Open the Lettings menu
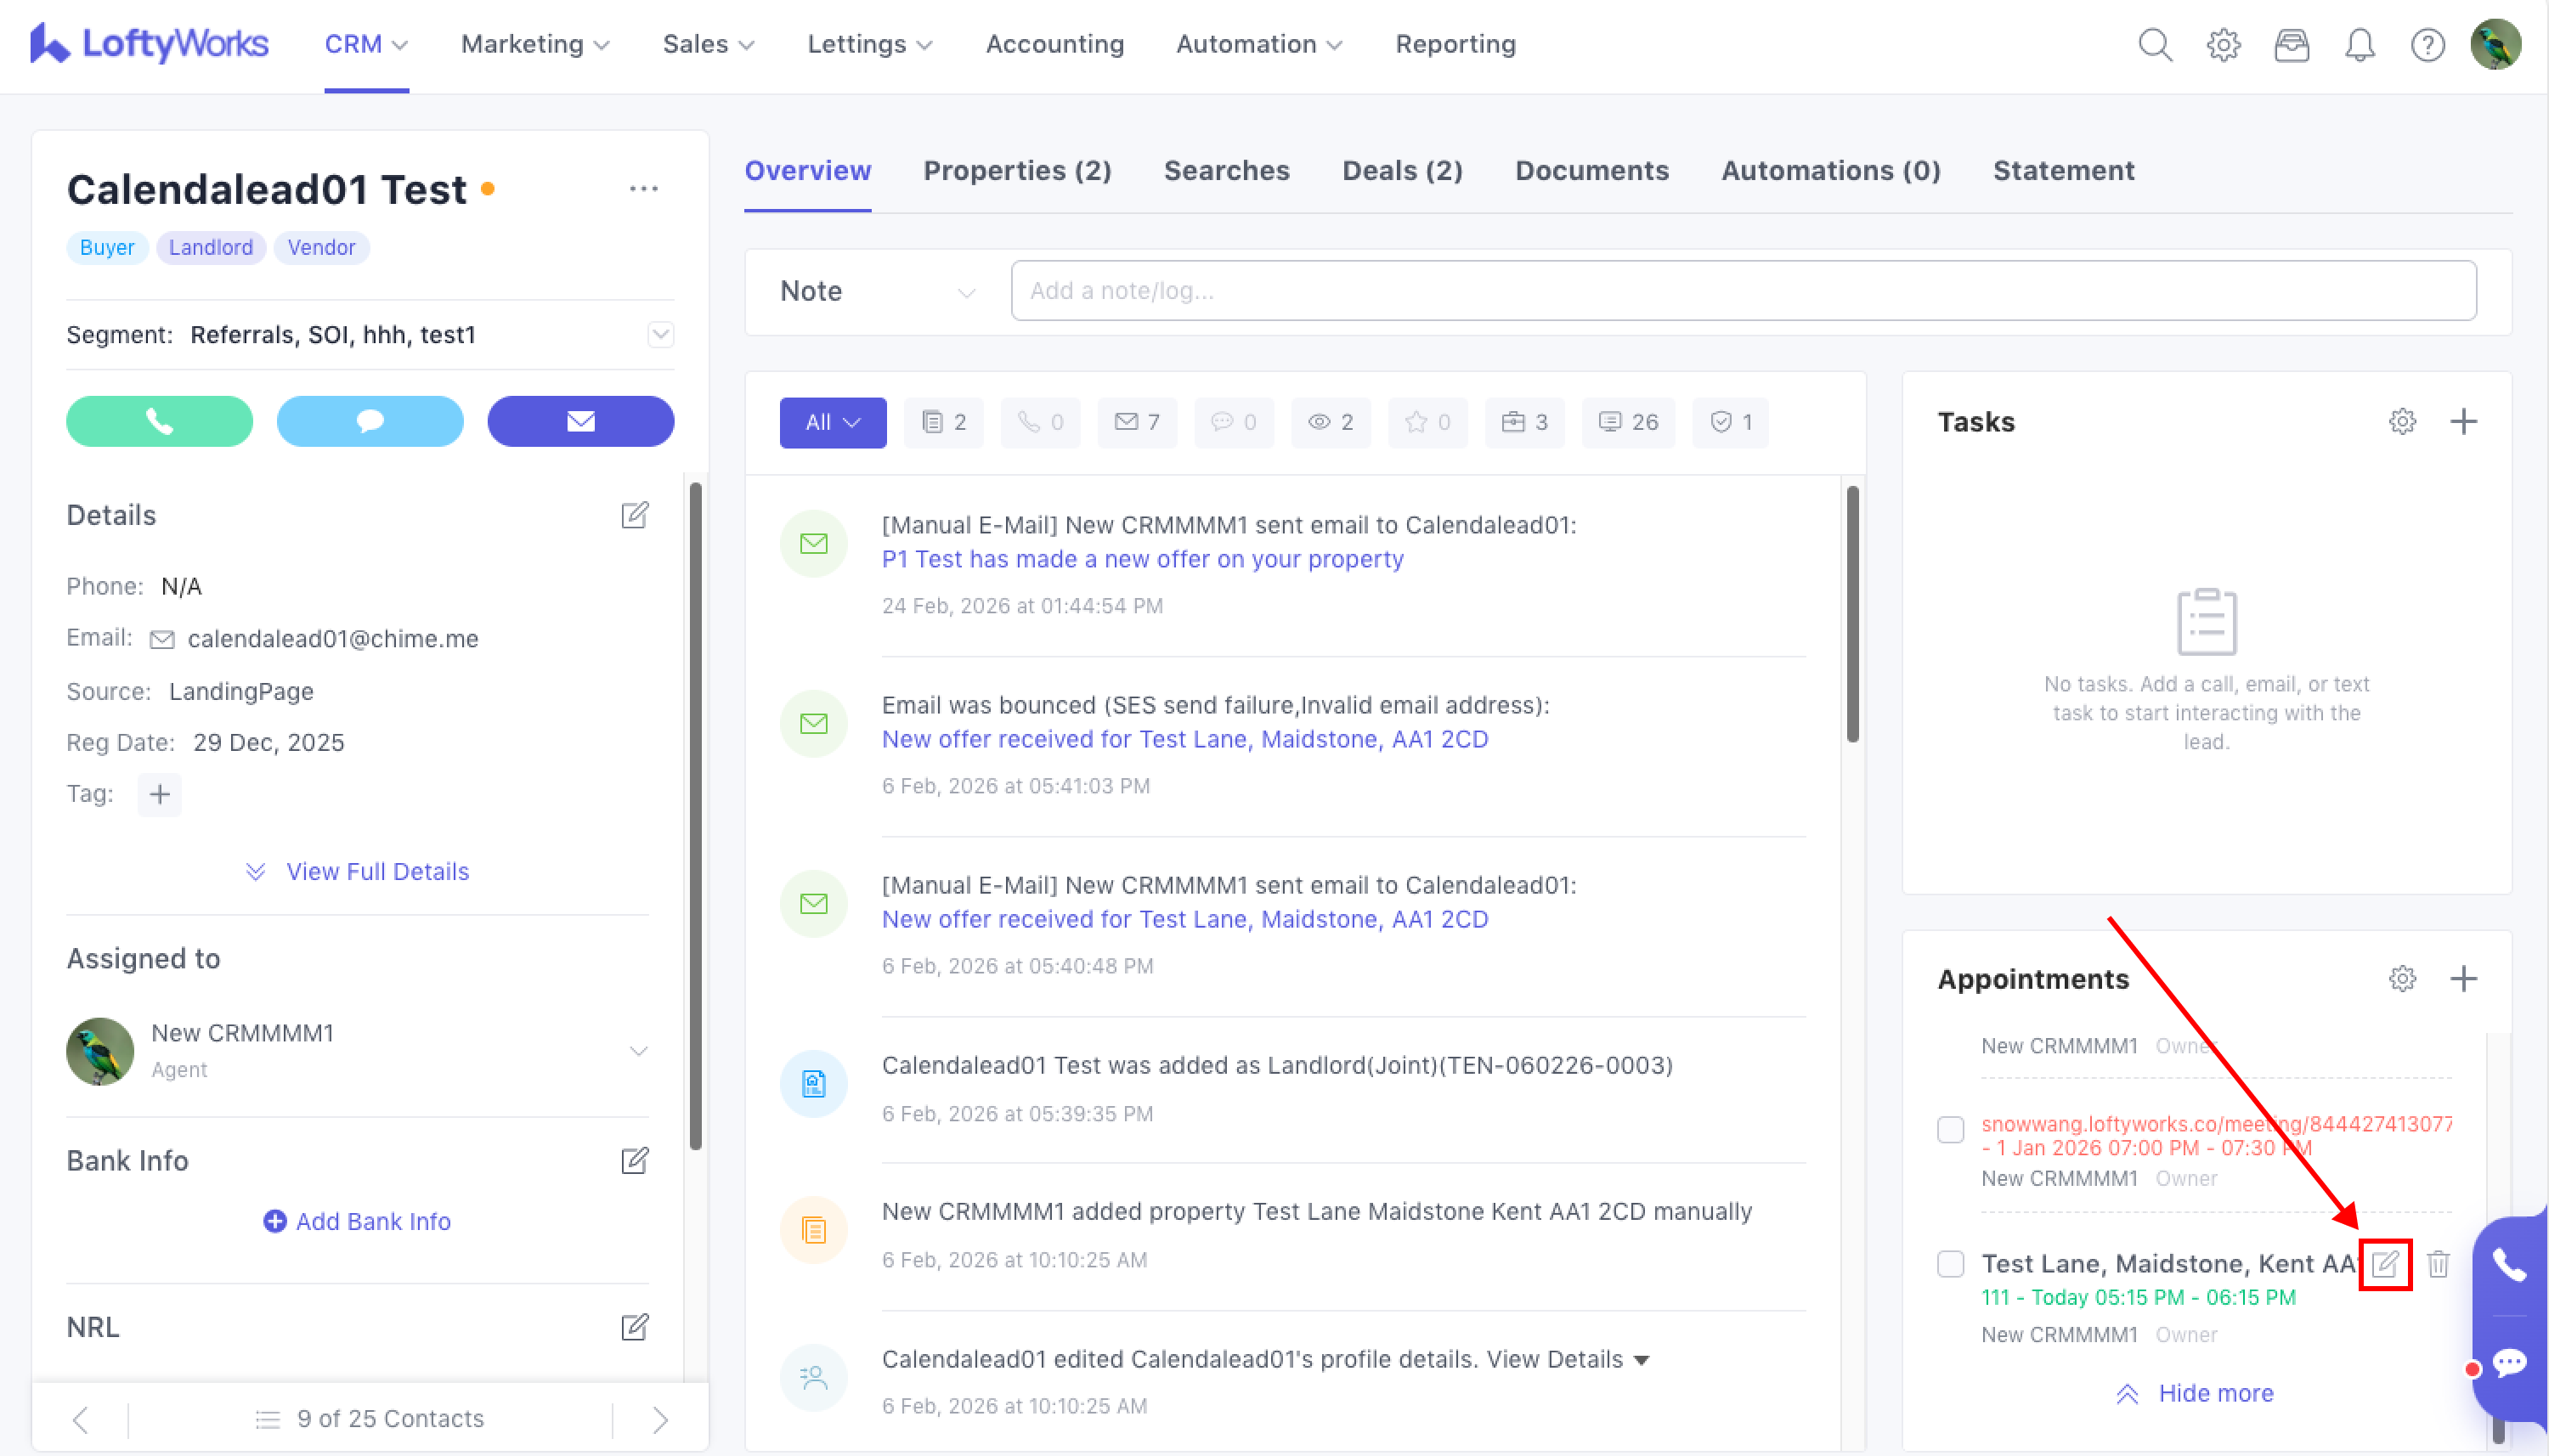Viewport: 2549px width, 1456px height. (x=869, y=44)
